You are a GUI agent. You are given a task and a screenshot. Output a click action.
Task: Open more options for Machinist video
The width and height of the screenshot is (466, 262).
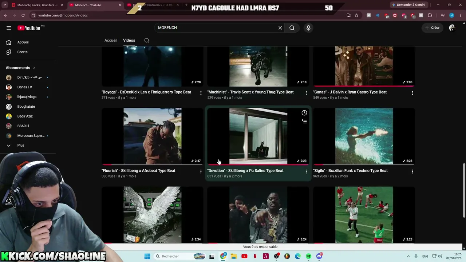pos(307,93)
